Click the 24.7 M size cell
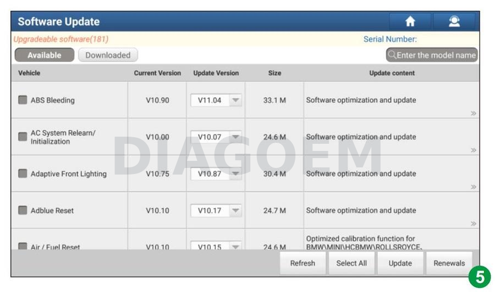 click(274, 210)
